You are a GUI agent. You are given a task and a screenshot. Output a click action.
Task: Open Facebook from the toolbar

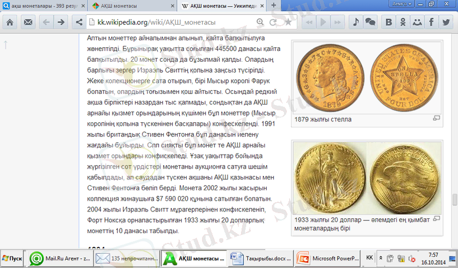point(432,22)
